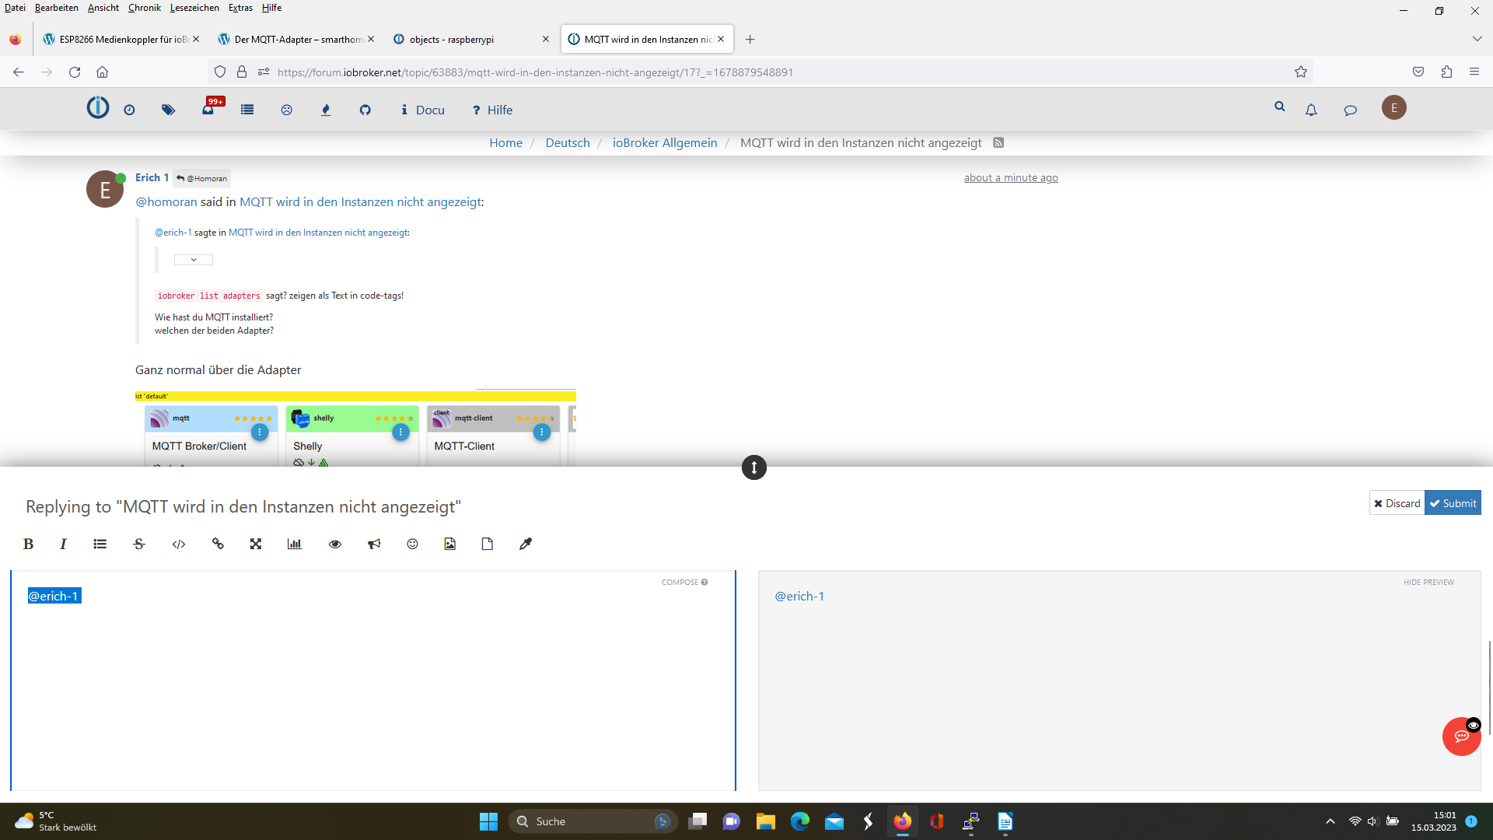This screenshot has height=840, width=1493.
Task: Open File Explorer from taskbar
Action: [766, 821]
